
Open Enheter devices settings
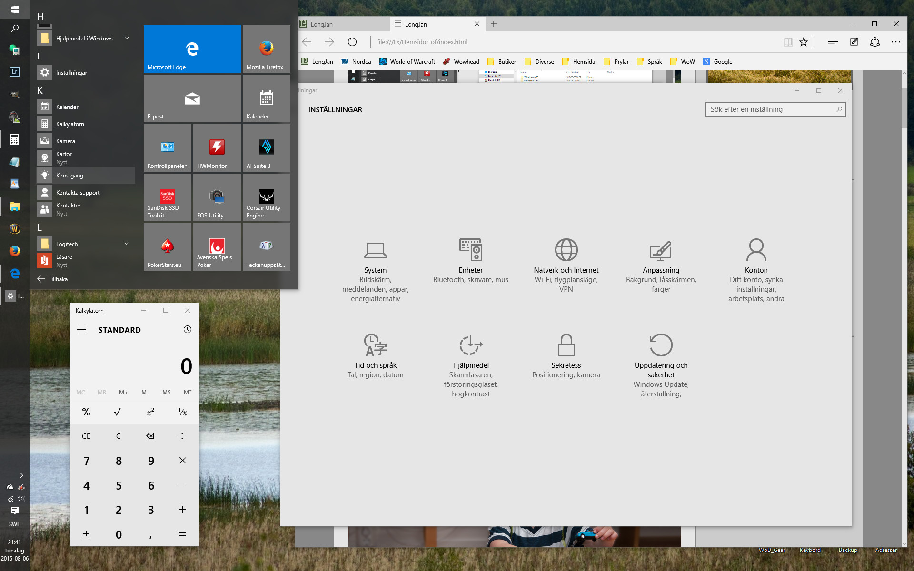click(470, 261)
